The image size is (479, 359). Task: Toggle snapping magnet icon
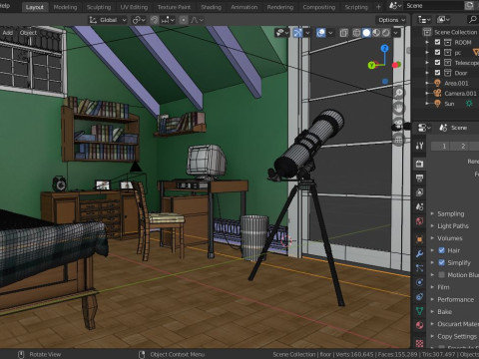pos(154,20)
